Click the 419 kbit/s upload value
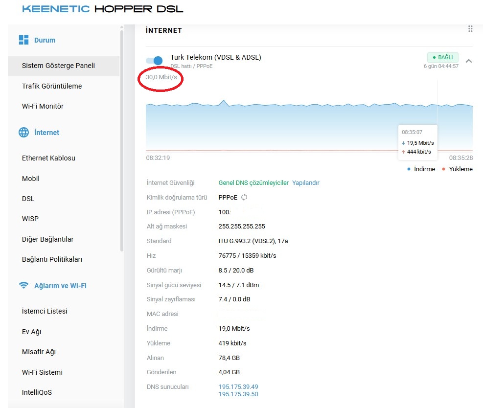The height and width of the screenshot is (408, 483). point(232,343)
